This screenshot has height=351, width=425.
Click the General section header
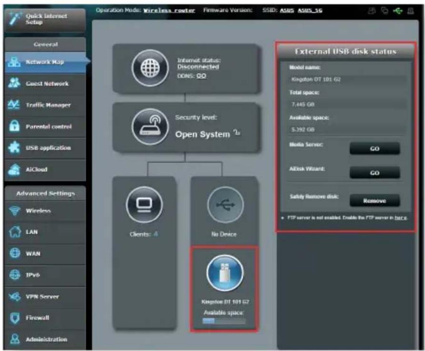[46, 44]
